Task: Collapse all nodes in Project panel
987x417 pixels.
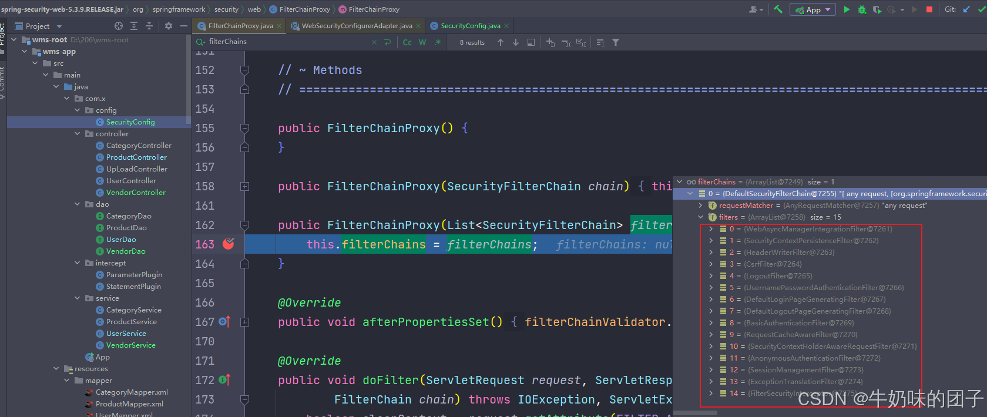Action: (149, 26)
